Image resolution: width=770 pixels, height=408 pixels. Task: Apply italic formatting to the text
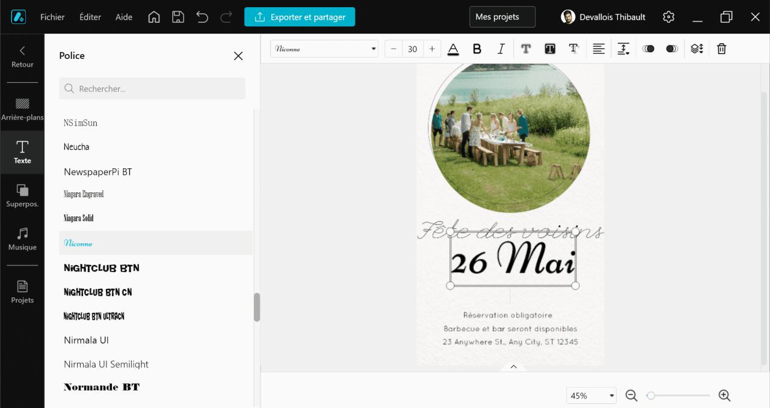tap(501, 49)
